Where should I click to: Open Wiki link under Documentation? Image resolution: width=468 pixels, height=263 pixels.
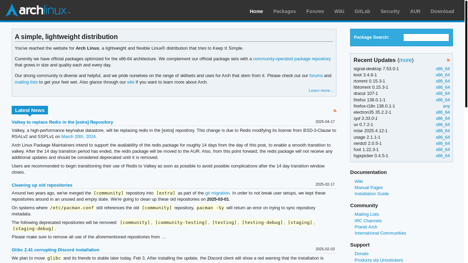pyautogui.click(x=359, y=181)
